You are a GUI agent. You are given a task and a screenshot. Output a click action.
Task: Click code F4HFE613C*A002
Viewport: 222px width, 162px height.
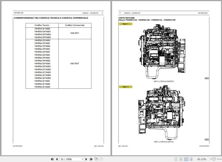43,70
